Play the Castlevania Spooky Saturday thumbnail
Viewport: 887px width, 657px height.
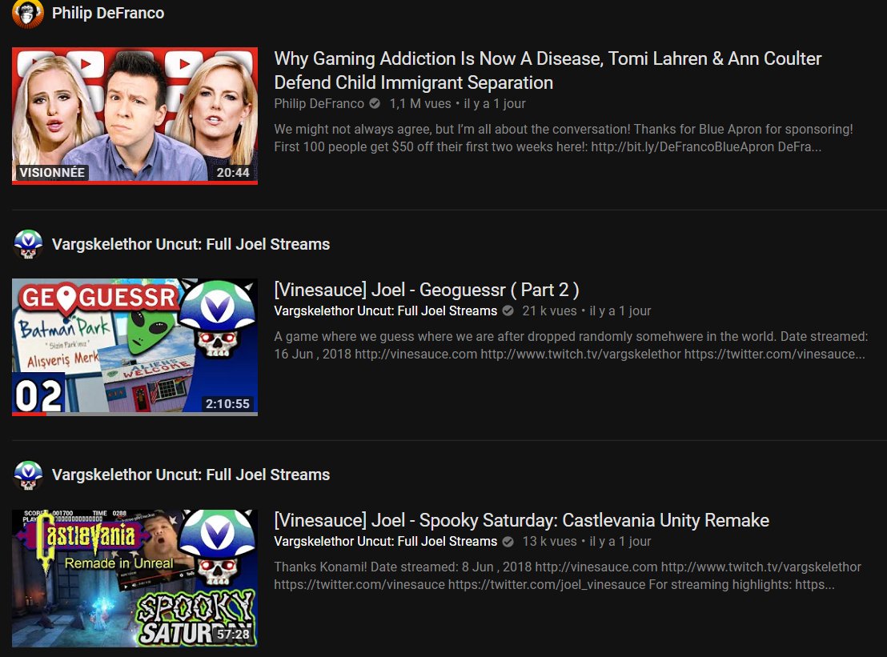[x=134, y=579]
